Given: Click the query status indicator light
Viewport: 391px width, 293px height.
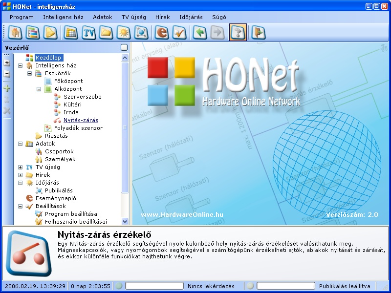Looking at the screenshot, I should (x=119, y=286).
